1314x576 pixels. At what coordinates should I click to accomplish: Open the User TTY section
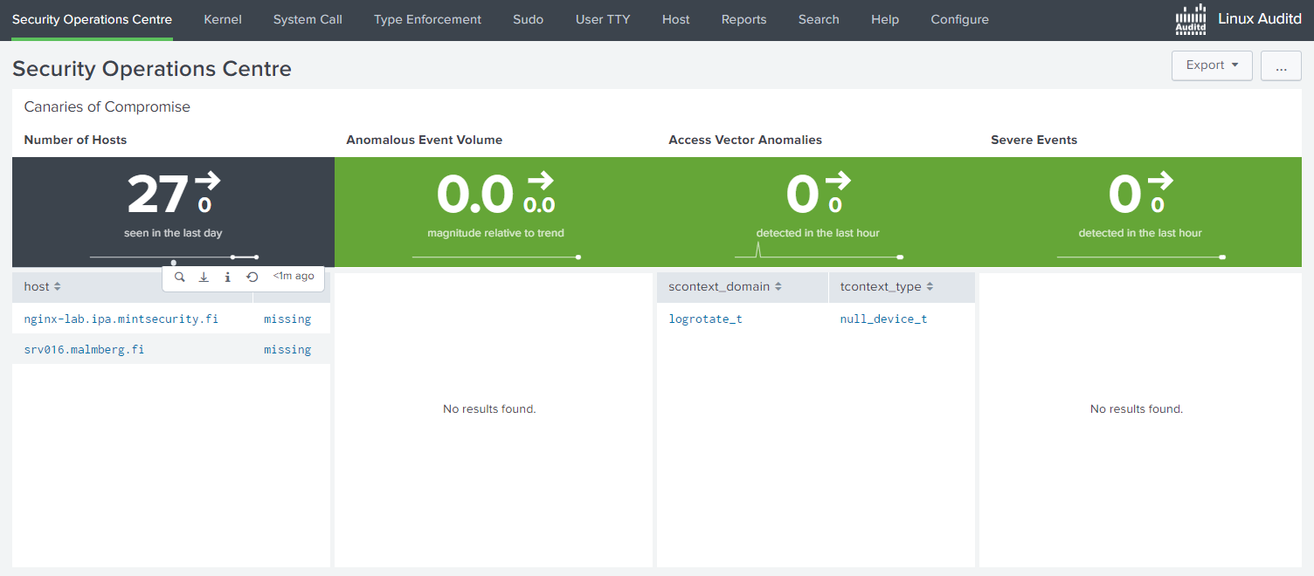(603, 19)
